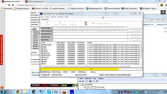Toggle the BOOTIMG checkbox

[x=42, y=53]
